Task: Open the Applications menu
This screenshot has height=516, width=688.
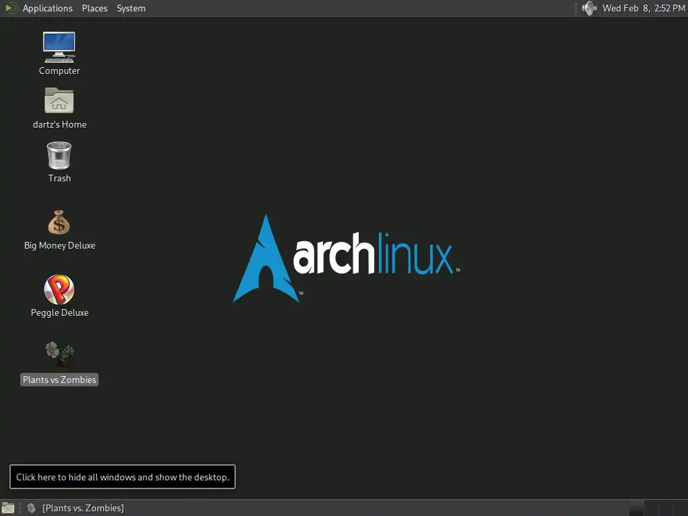Action: coord(48,8)
